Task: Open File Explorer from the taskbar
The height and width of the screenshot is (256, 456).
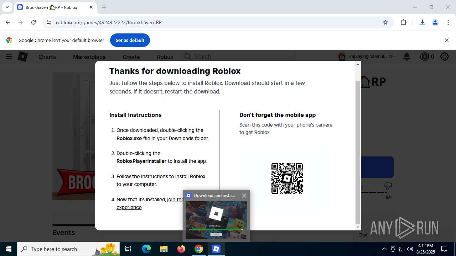Action: pyautogui.click(x=164, y=249)
